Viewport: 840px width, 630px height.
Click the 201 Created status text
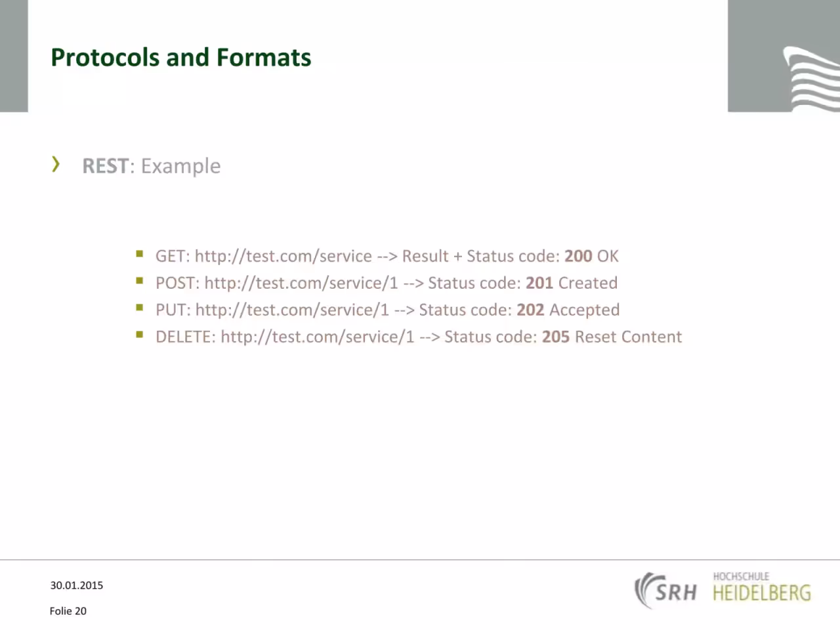572,283
